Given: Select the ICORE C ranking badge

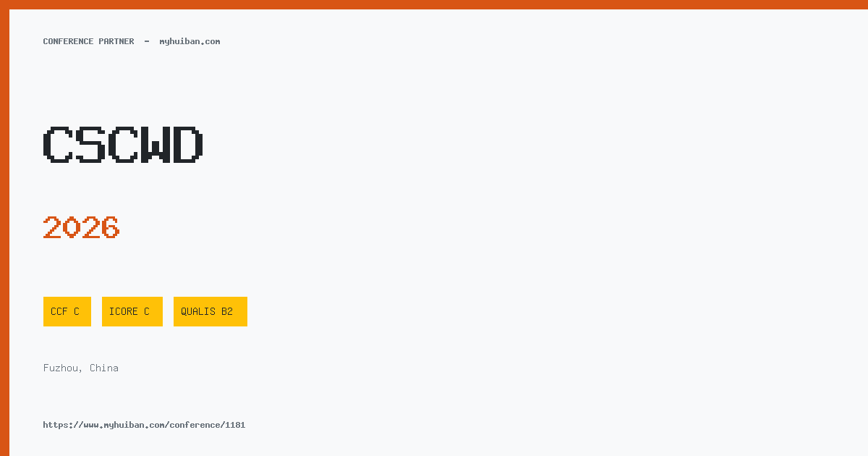Looking at the screenshot, I should coord(132,311).
